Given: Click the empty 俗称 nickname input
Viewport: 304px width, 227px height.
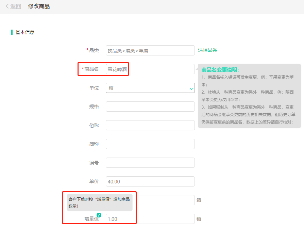Looking at the screenshot, I should pos(150,125).
